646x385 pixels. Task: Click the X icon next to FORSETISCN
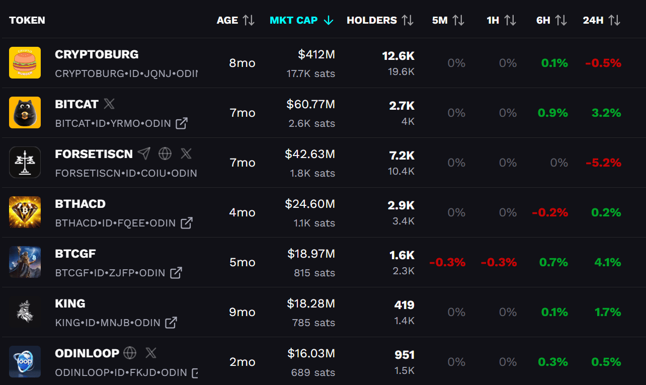[x=186, y=153]
